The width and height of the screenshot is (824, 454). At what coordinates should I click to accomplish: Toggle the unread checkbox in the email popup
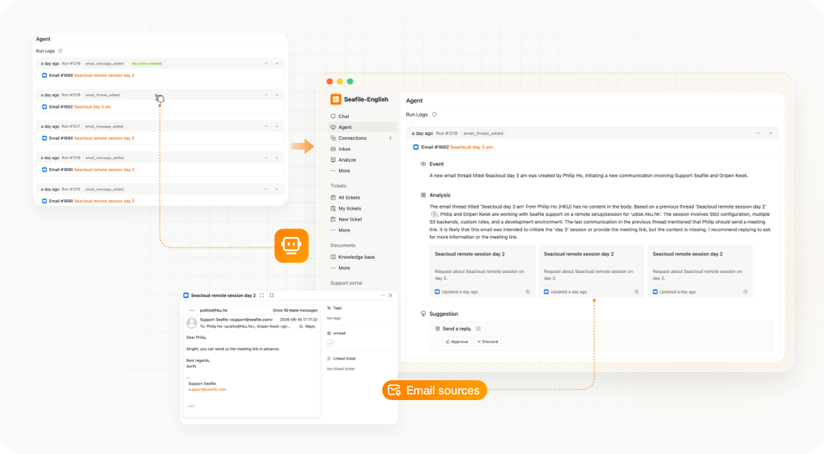point(330,343)
